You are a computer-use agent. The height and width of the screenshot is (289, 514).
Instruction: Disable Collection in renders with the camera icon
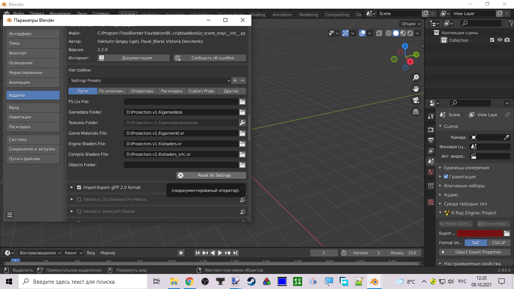(507, 40)
